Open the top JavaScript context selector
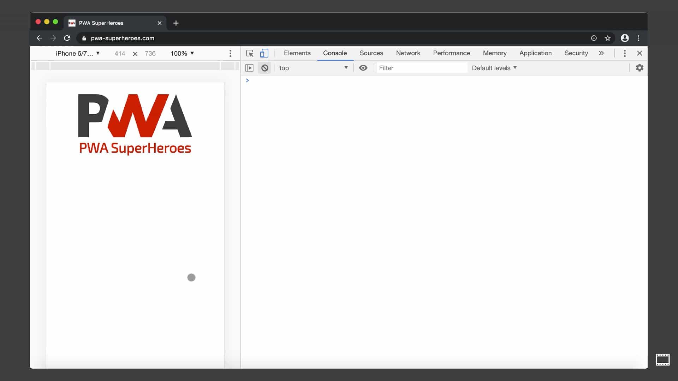Viewport: 678px width, 381px height. tap(313, 68)
